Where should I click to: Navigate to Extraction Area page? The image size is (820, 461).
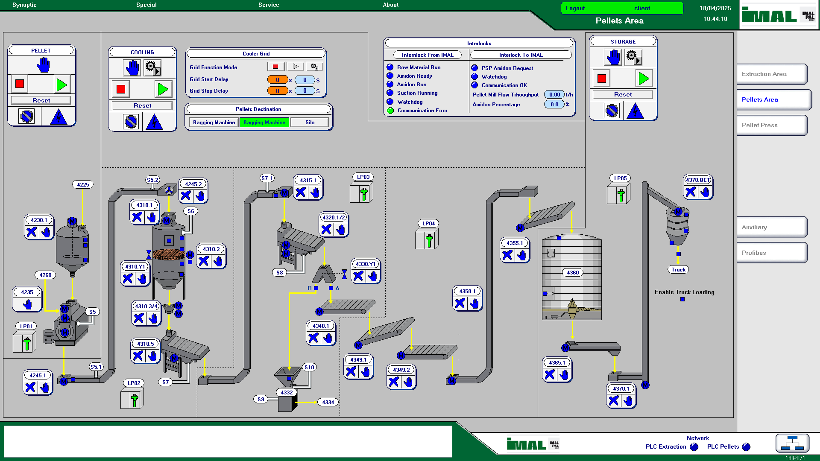(771, 74)
